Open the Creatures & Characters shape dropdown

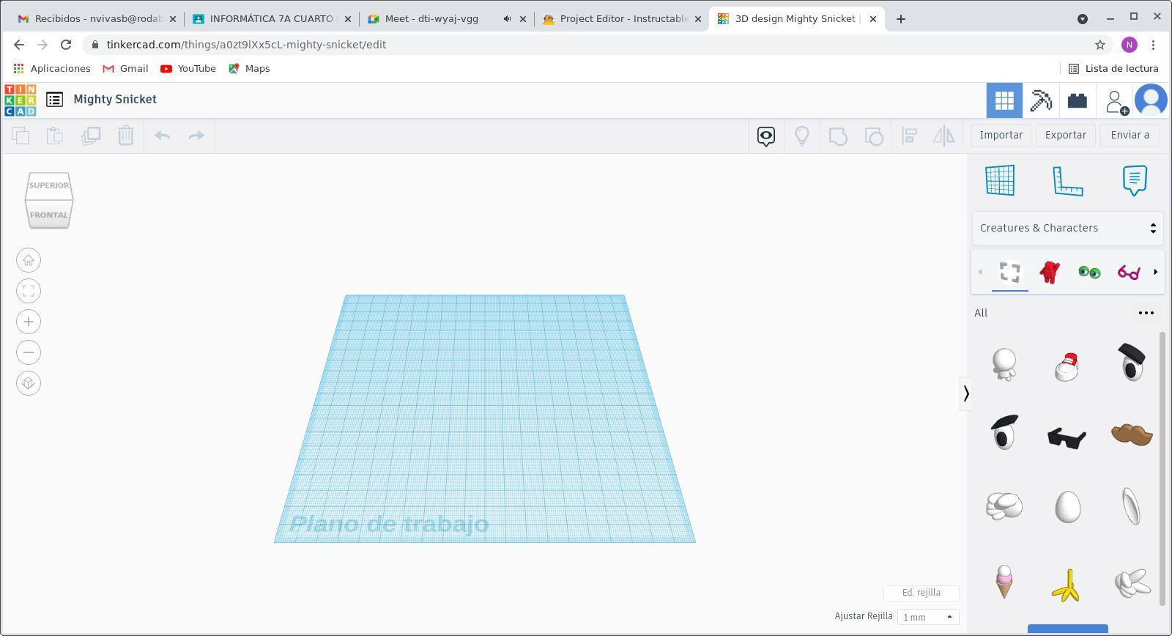[x=1067, y=228]
